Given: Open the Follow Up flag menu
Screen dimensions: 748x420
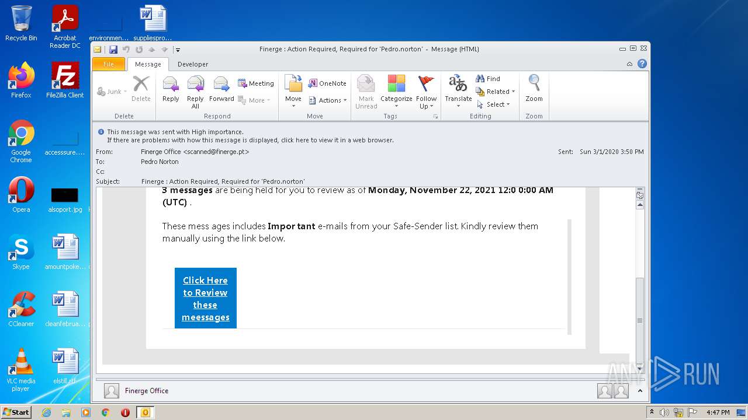Looking at the screenshot, I should tap(427, 92).
